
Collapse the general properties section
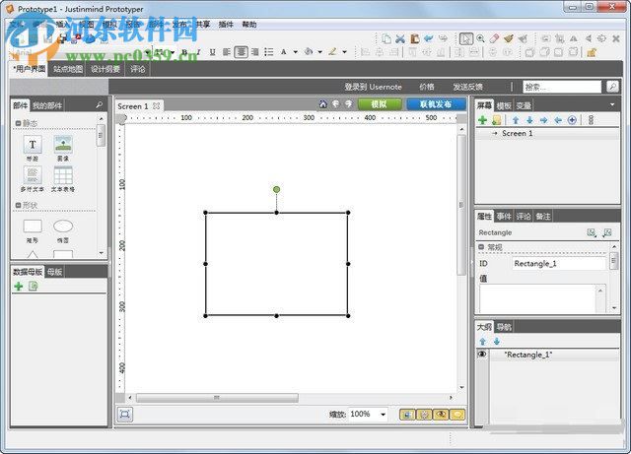point(481,247)
